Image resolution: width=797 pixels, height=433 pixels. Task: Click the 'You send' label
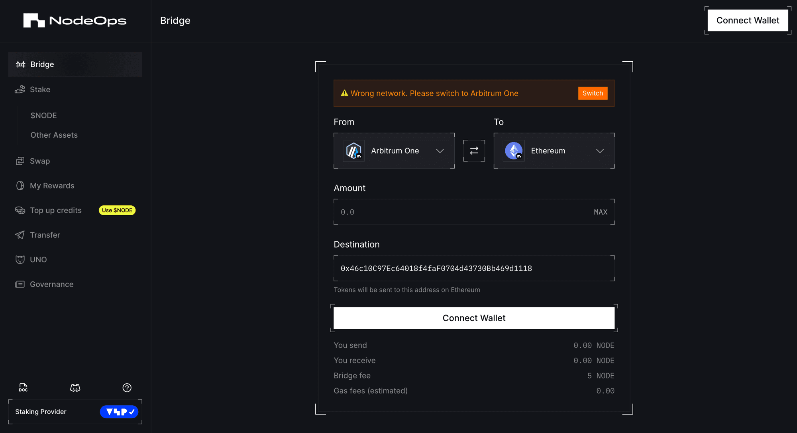click(350, 345)
